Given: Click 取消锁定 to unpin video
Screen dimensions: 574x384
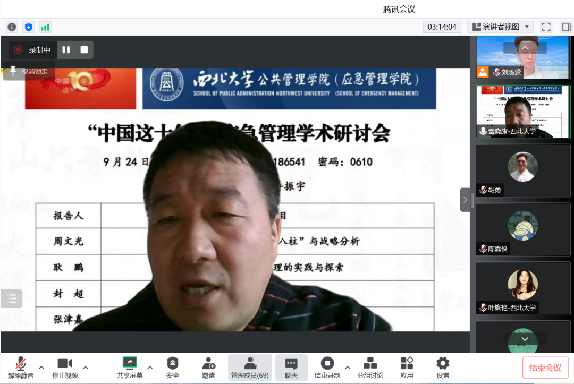Looking at the screenshot, I should tap(29, 71).
